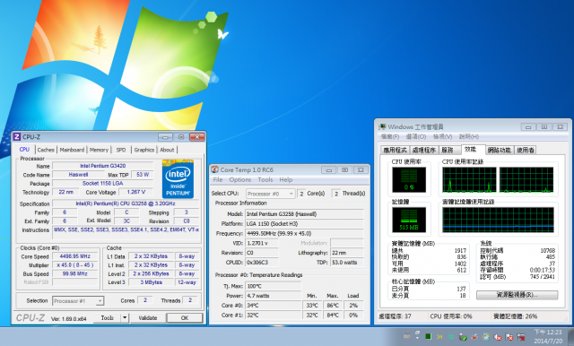Click the Core Temp tray icon showing 32

pyautogui.click(x=450, y=336)
